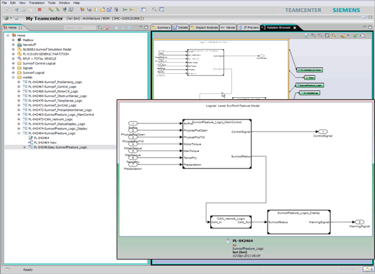
Task: Click the padlock icon in main toolbar
Action: (x=116, y=10)
